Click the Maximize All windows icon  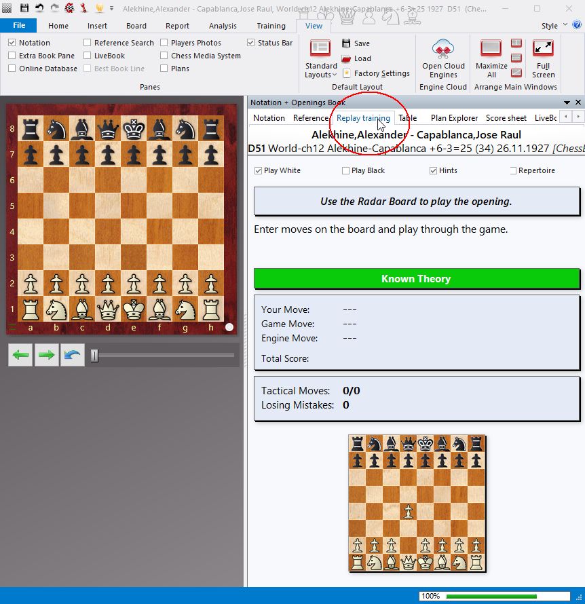pos(491,50)
